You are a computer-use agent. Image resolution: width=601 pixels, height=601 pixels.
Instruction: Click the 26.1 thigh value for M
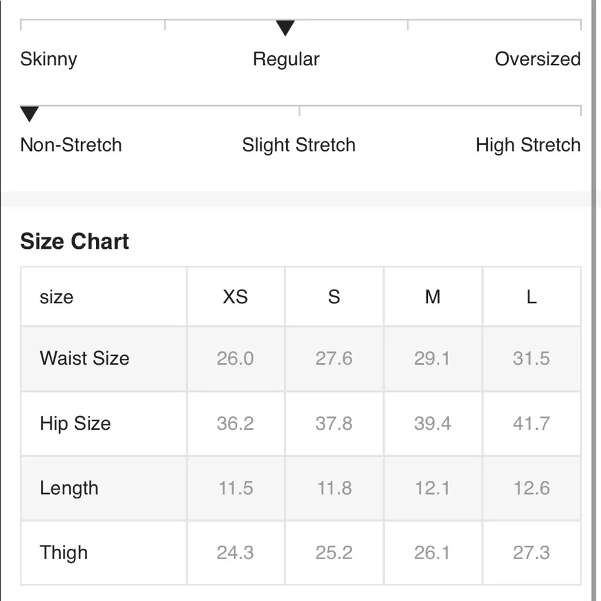click(x=432, y=552)
